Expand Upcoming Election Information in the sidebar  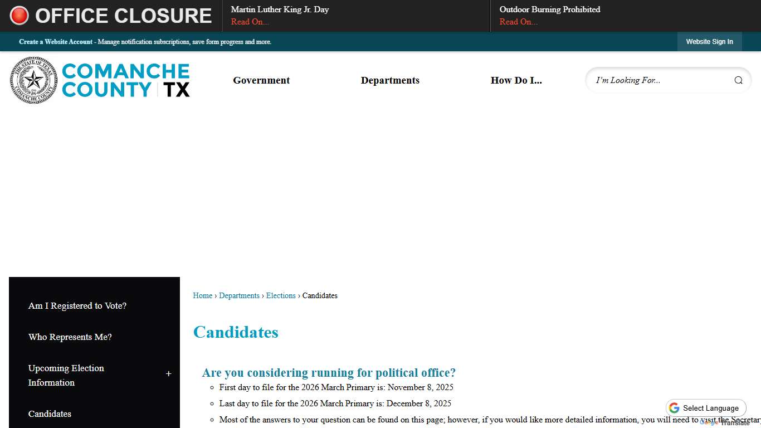click(x=168, y=374)
